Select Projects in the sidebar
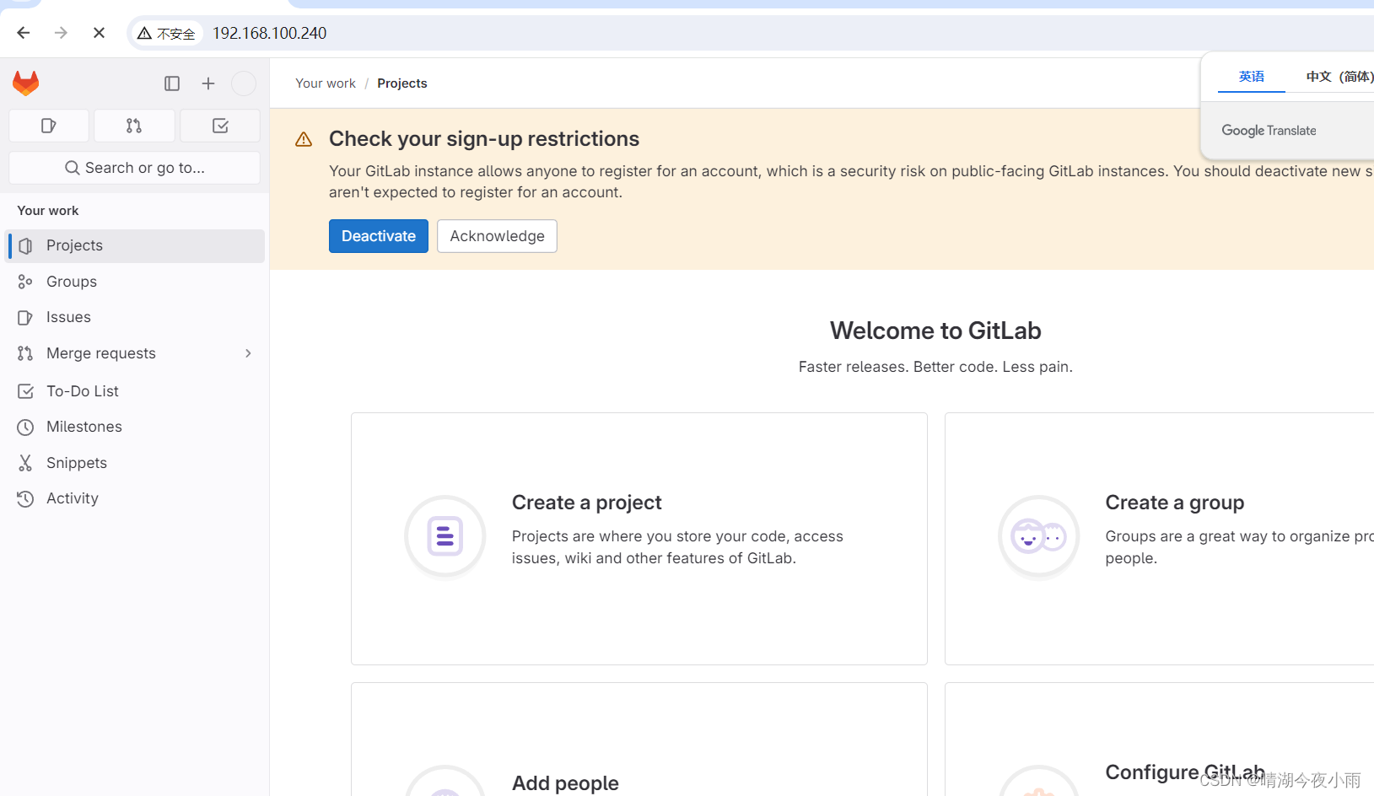The image size is (1374, 796). pos(135,245)
